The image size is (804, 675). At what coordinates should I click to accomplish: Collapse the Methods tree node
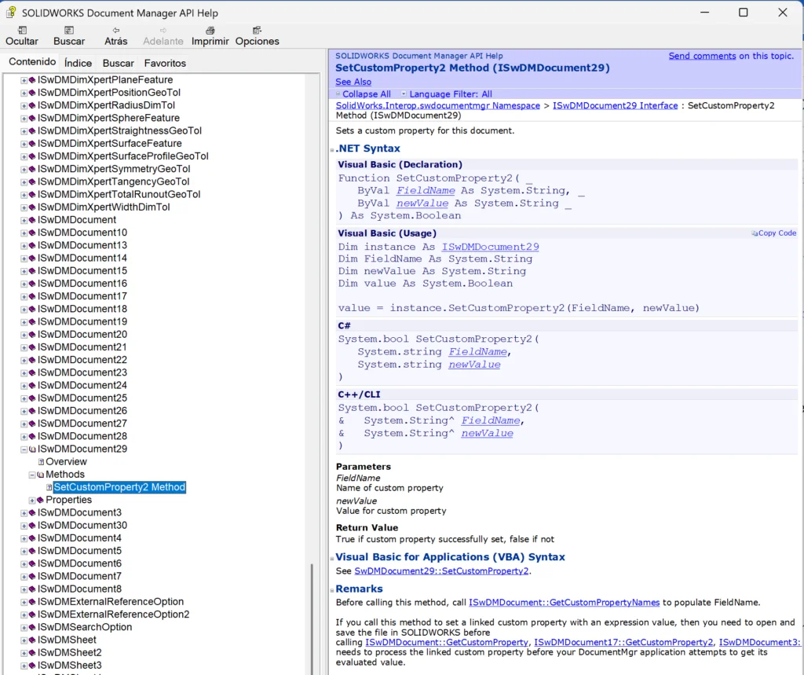pos(31,475)
